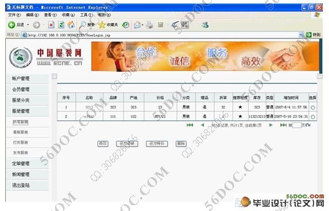Select the radio button for row 2
The width and height of the screenshot is (329, 211).
click(312, 117)
